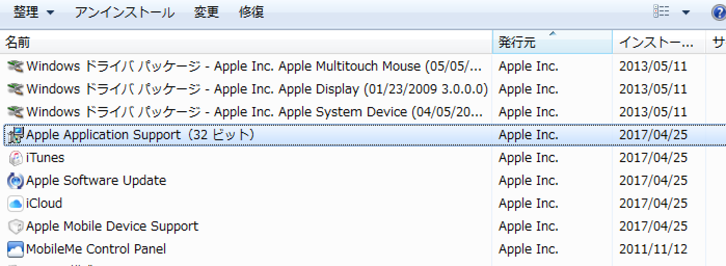
Task: Click the Apple Display driver package icon
Action: [16, 89]
